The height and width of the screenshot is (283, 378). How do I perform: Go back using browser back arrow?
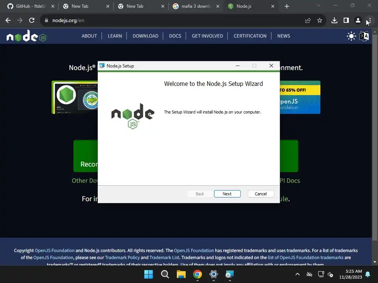(x=8, y=21)
